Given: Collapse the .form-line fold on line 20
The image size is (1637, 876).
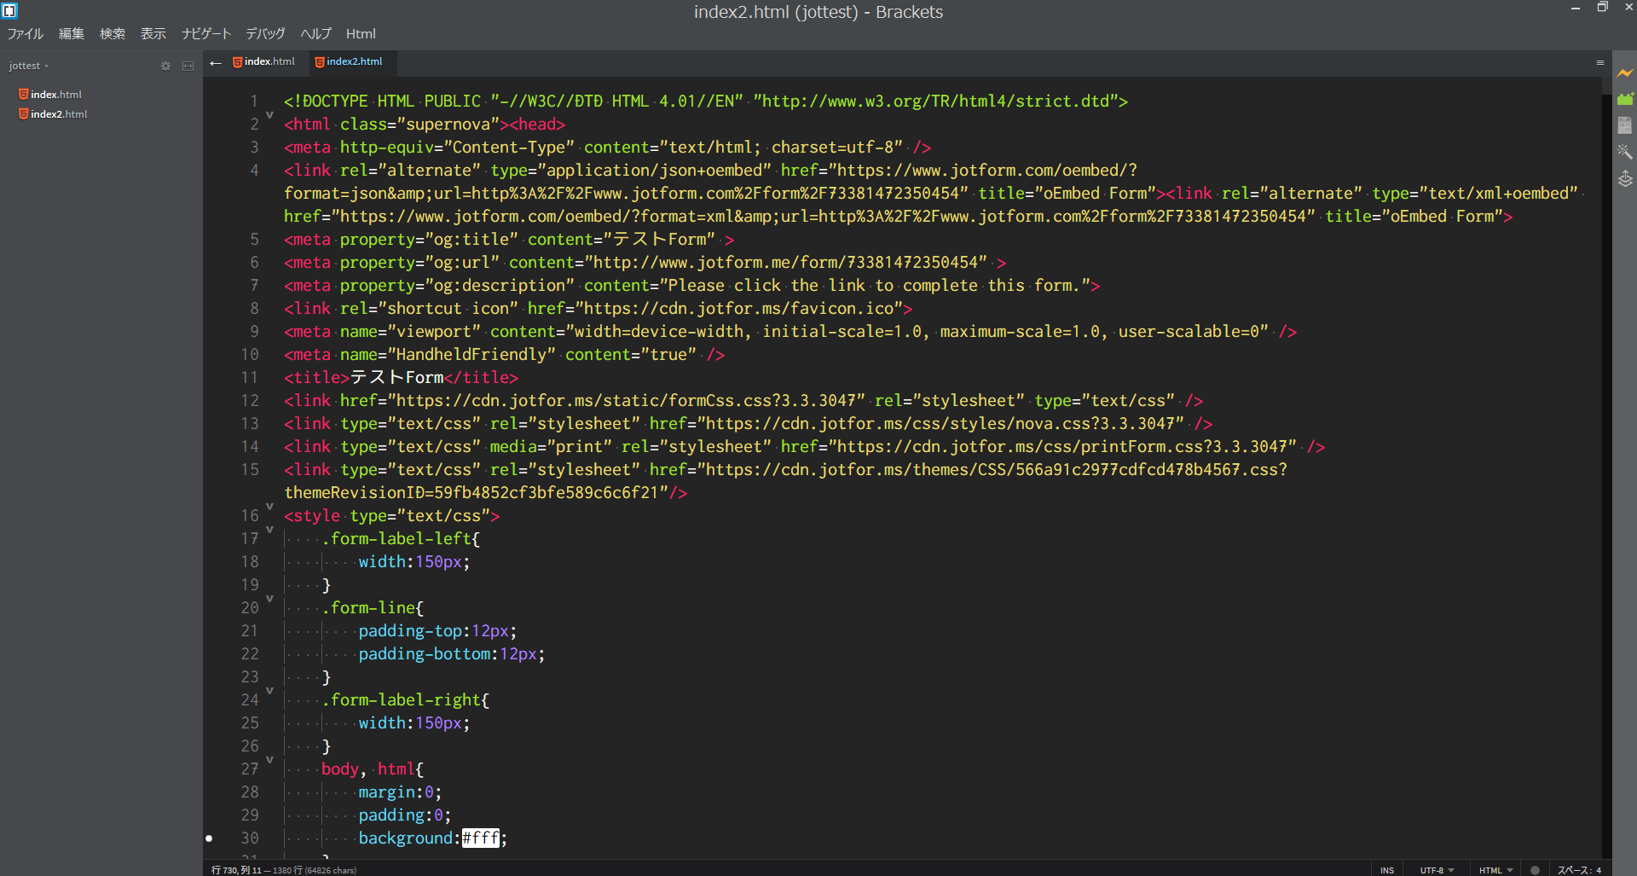Looking at the screenshot, I should click(x=269, y=599).
